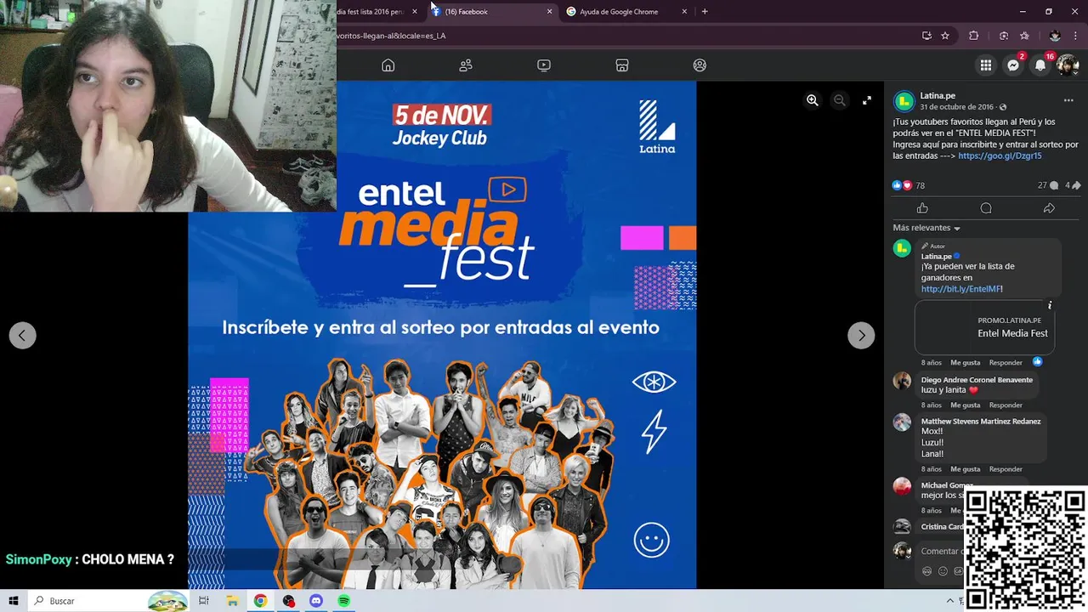Zoom in on the photo
The image size is (1088, 612).
[813, 100]
